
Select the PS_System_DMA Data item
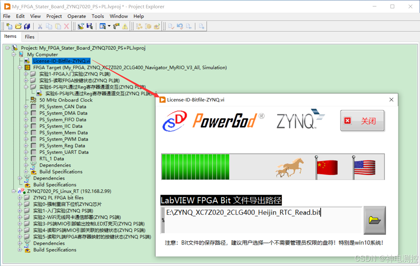[64, 113]
